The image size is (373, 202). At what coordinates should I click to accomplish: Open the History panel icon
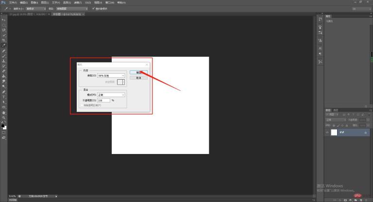[320, 19]
